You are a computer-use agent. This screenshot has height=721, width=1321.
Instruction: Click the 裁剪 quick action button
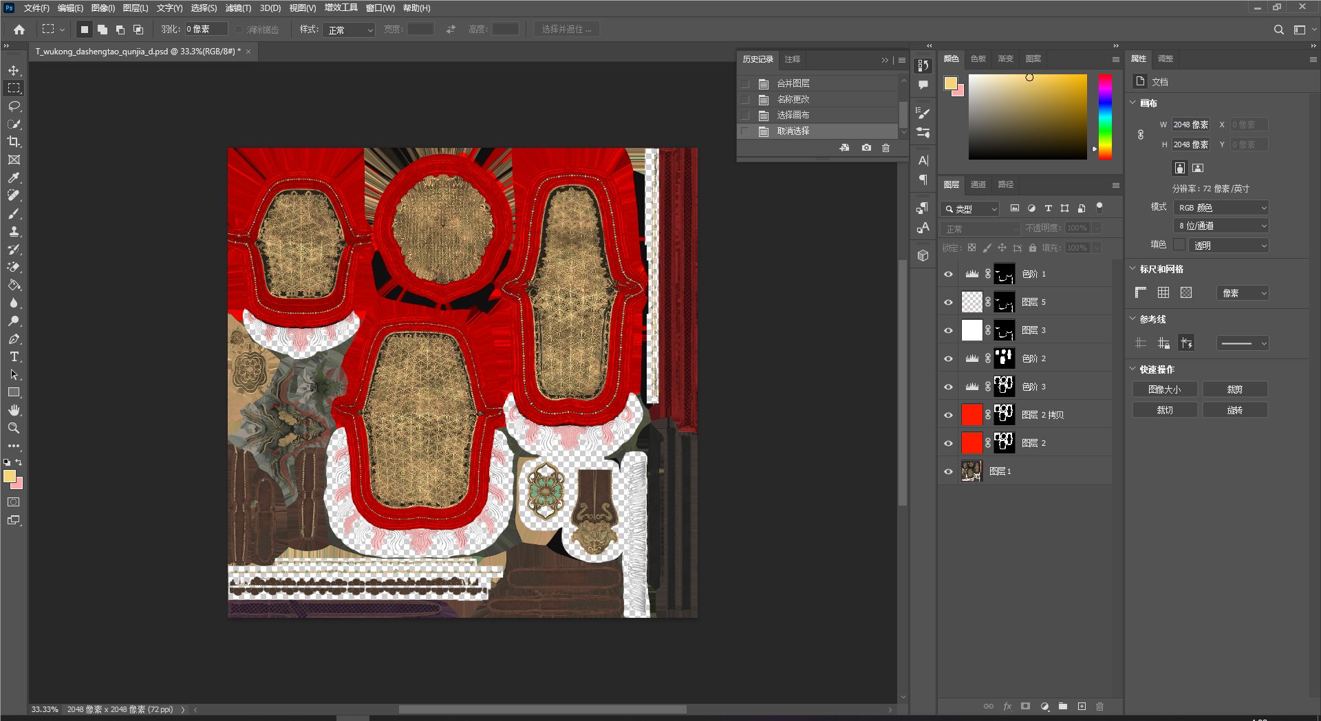1234,389
